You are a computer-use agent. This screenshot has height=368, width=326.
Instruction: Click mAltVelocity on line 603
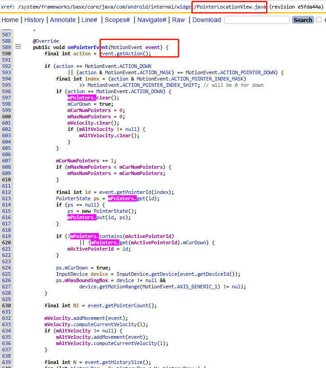tap(96, 136)
